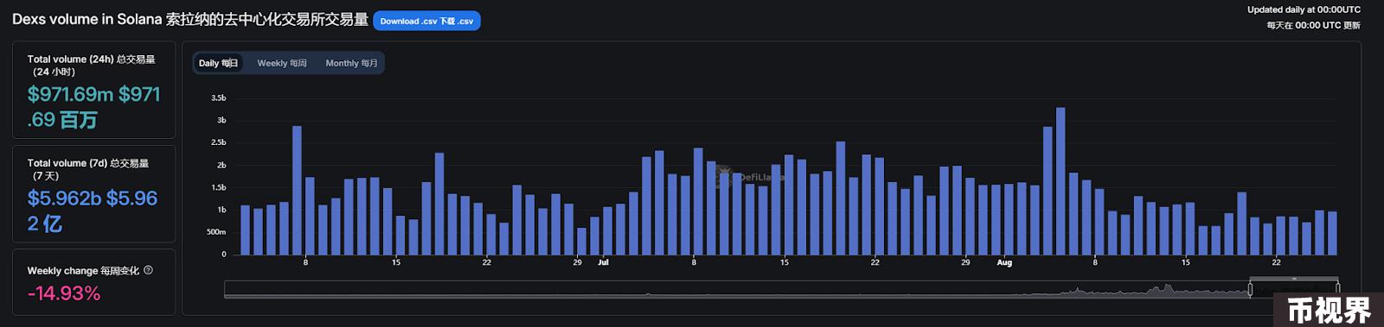1384x327 pixels.
Task: Click the Weekly change label
Action: click(x=83, y=270)
